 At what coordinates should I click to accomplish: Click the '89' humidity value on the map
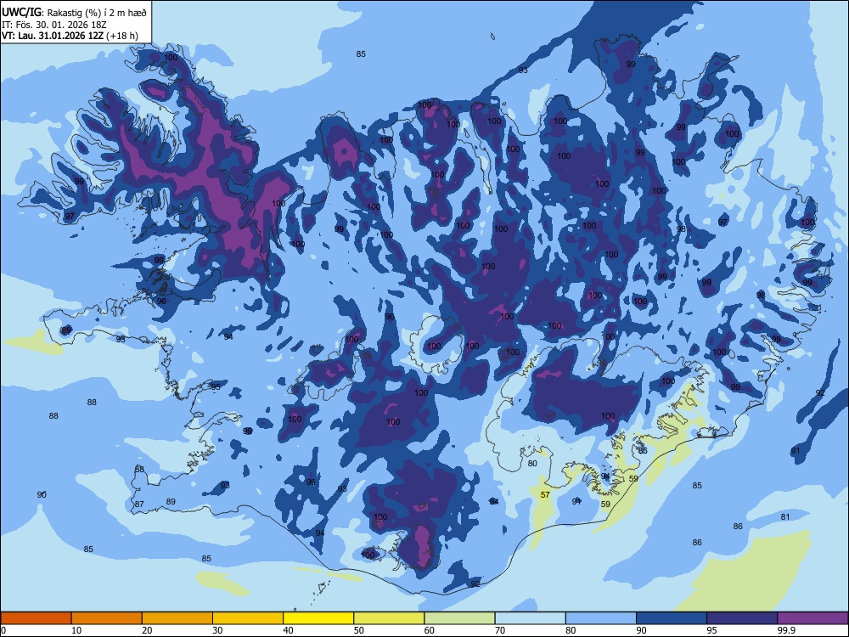(x=171, y=502)
